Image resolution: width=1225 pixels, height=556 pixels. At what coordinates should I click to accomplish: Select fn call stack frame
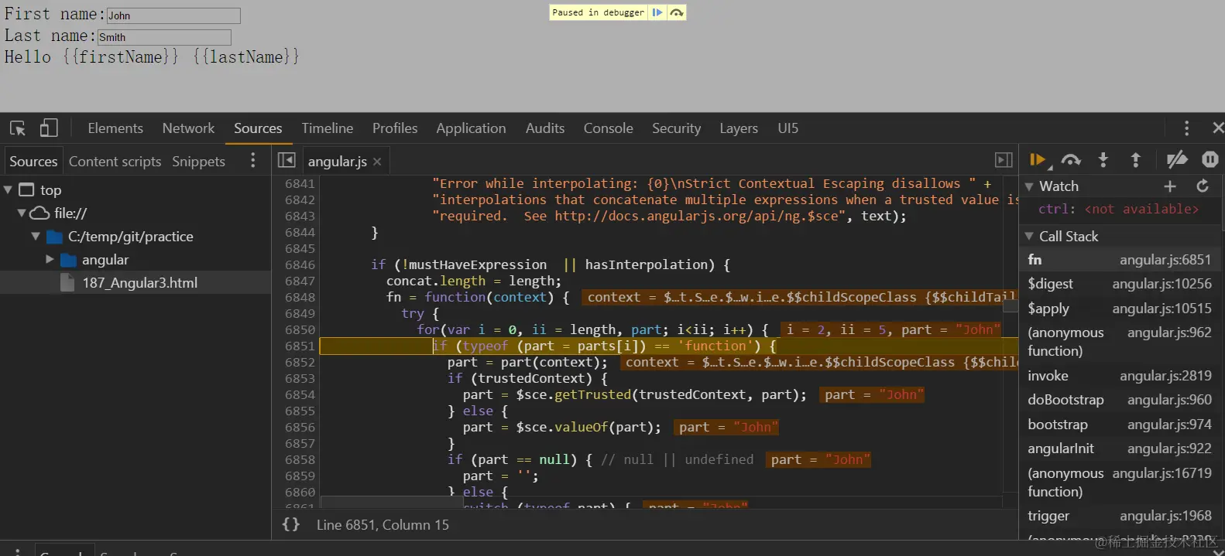tap(1120, 260)
